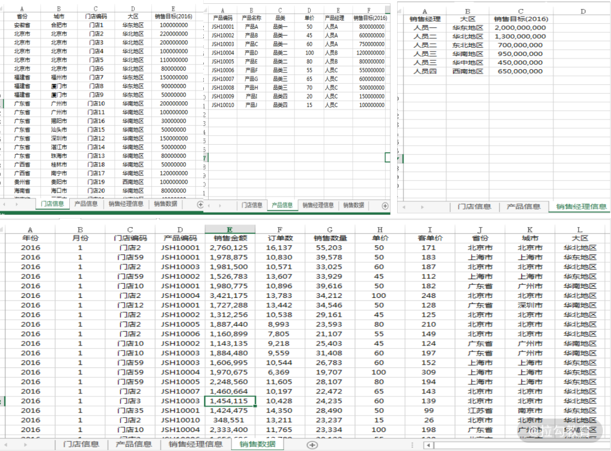Click the JSH10008 cell in product sheet
Screen dimensions: 611x451
pos(223,88)
